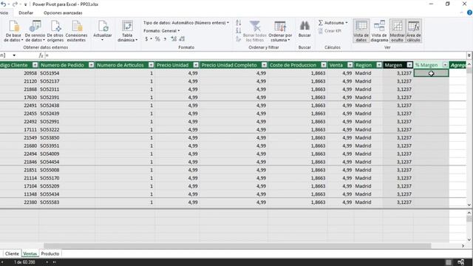Open Ordenar por columna
The width and height of the screenshot is (473, 266).
[x=280, y=31]
